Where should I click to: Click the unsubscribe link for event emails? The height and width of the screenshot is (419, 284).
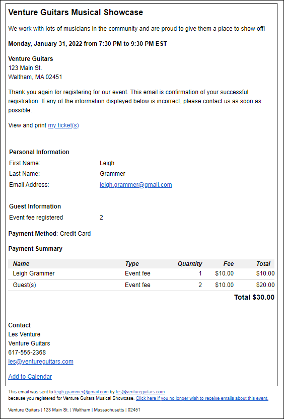pos(202,398)
